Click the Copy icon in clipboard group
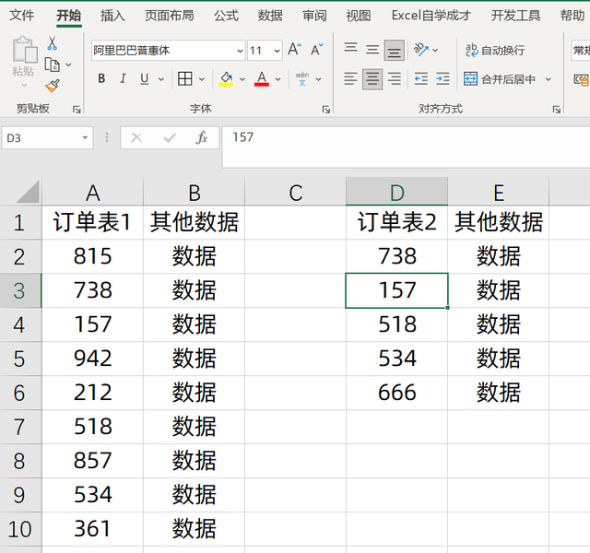The width and height of the screenshot is (590, 553). 52,65
